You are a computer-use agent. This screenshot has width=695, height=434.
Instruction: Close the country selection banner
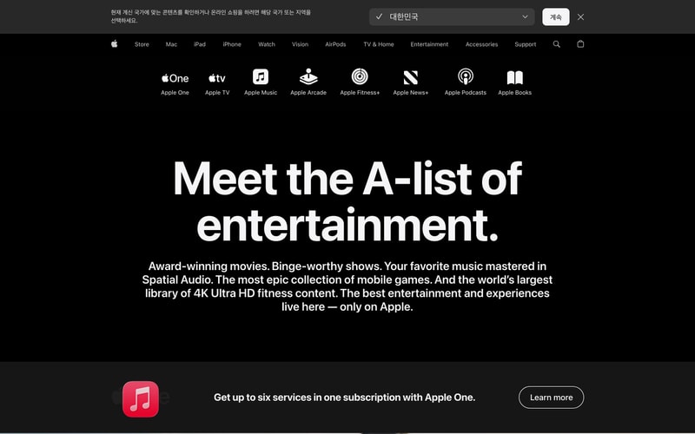[x=580, y=16]
